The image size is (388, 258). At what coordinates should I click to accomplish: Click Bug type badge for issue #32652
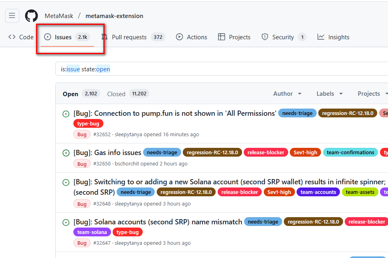click(82, 134)
